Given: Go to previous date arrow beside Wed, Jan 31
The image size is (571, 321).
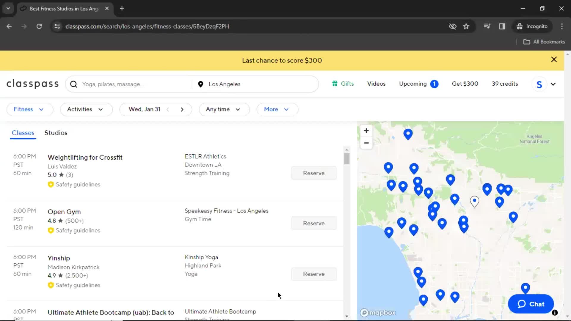Looking at the screenshot, I should tap(168, 109).
